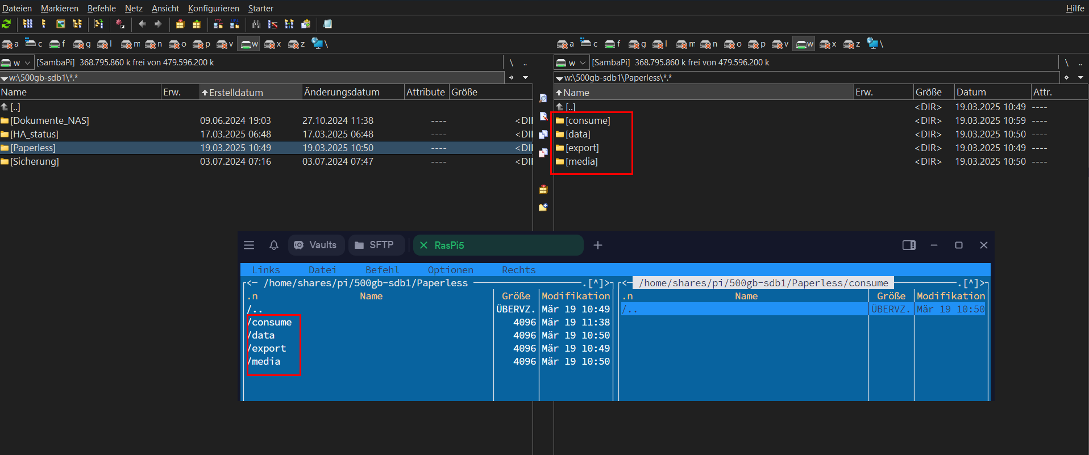Click the full details view icon
Viewport: 1089px width, 455px height.
click(44, 24)
